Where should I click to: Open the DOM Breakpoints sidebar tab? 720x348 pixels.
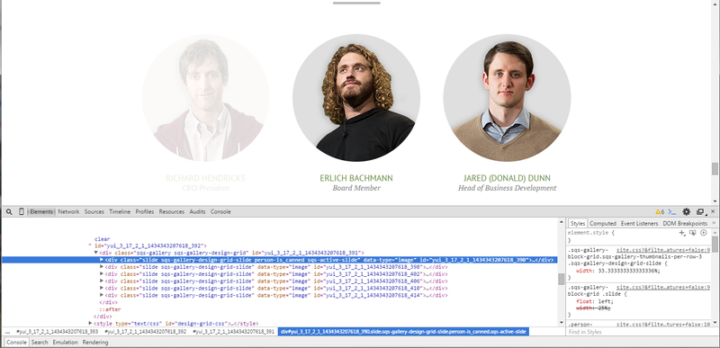pos(685,223)
